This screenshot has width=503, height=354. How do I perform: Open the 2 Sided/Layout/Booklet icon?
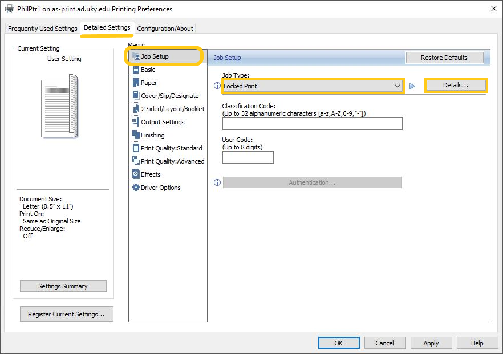tap(136, 109)
